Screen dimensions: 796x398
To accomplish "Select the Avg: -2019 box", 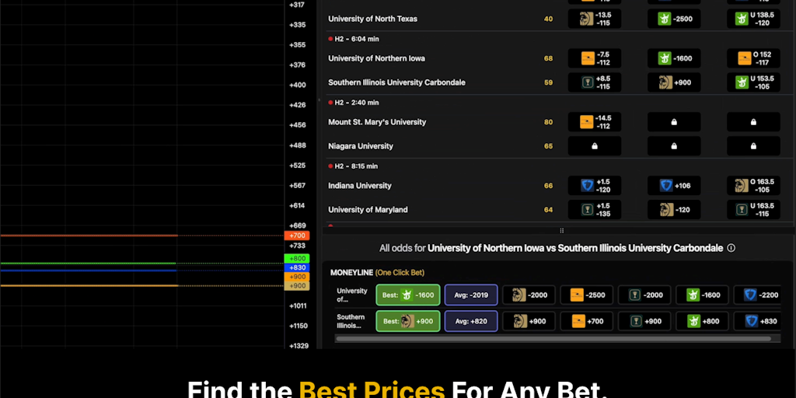I will point(471,295).
